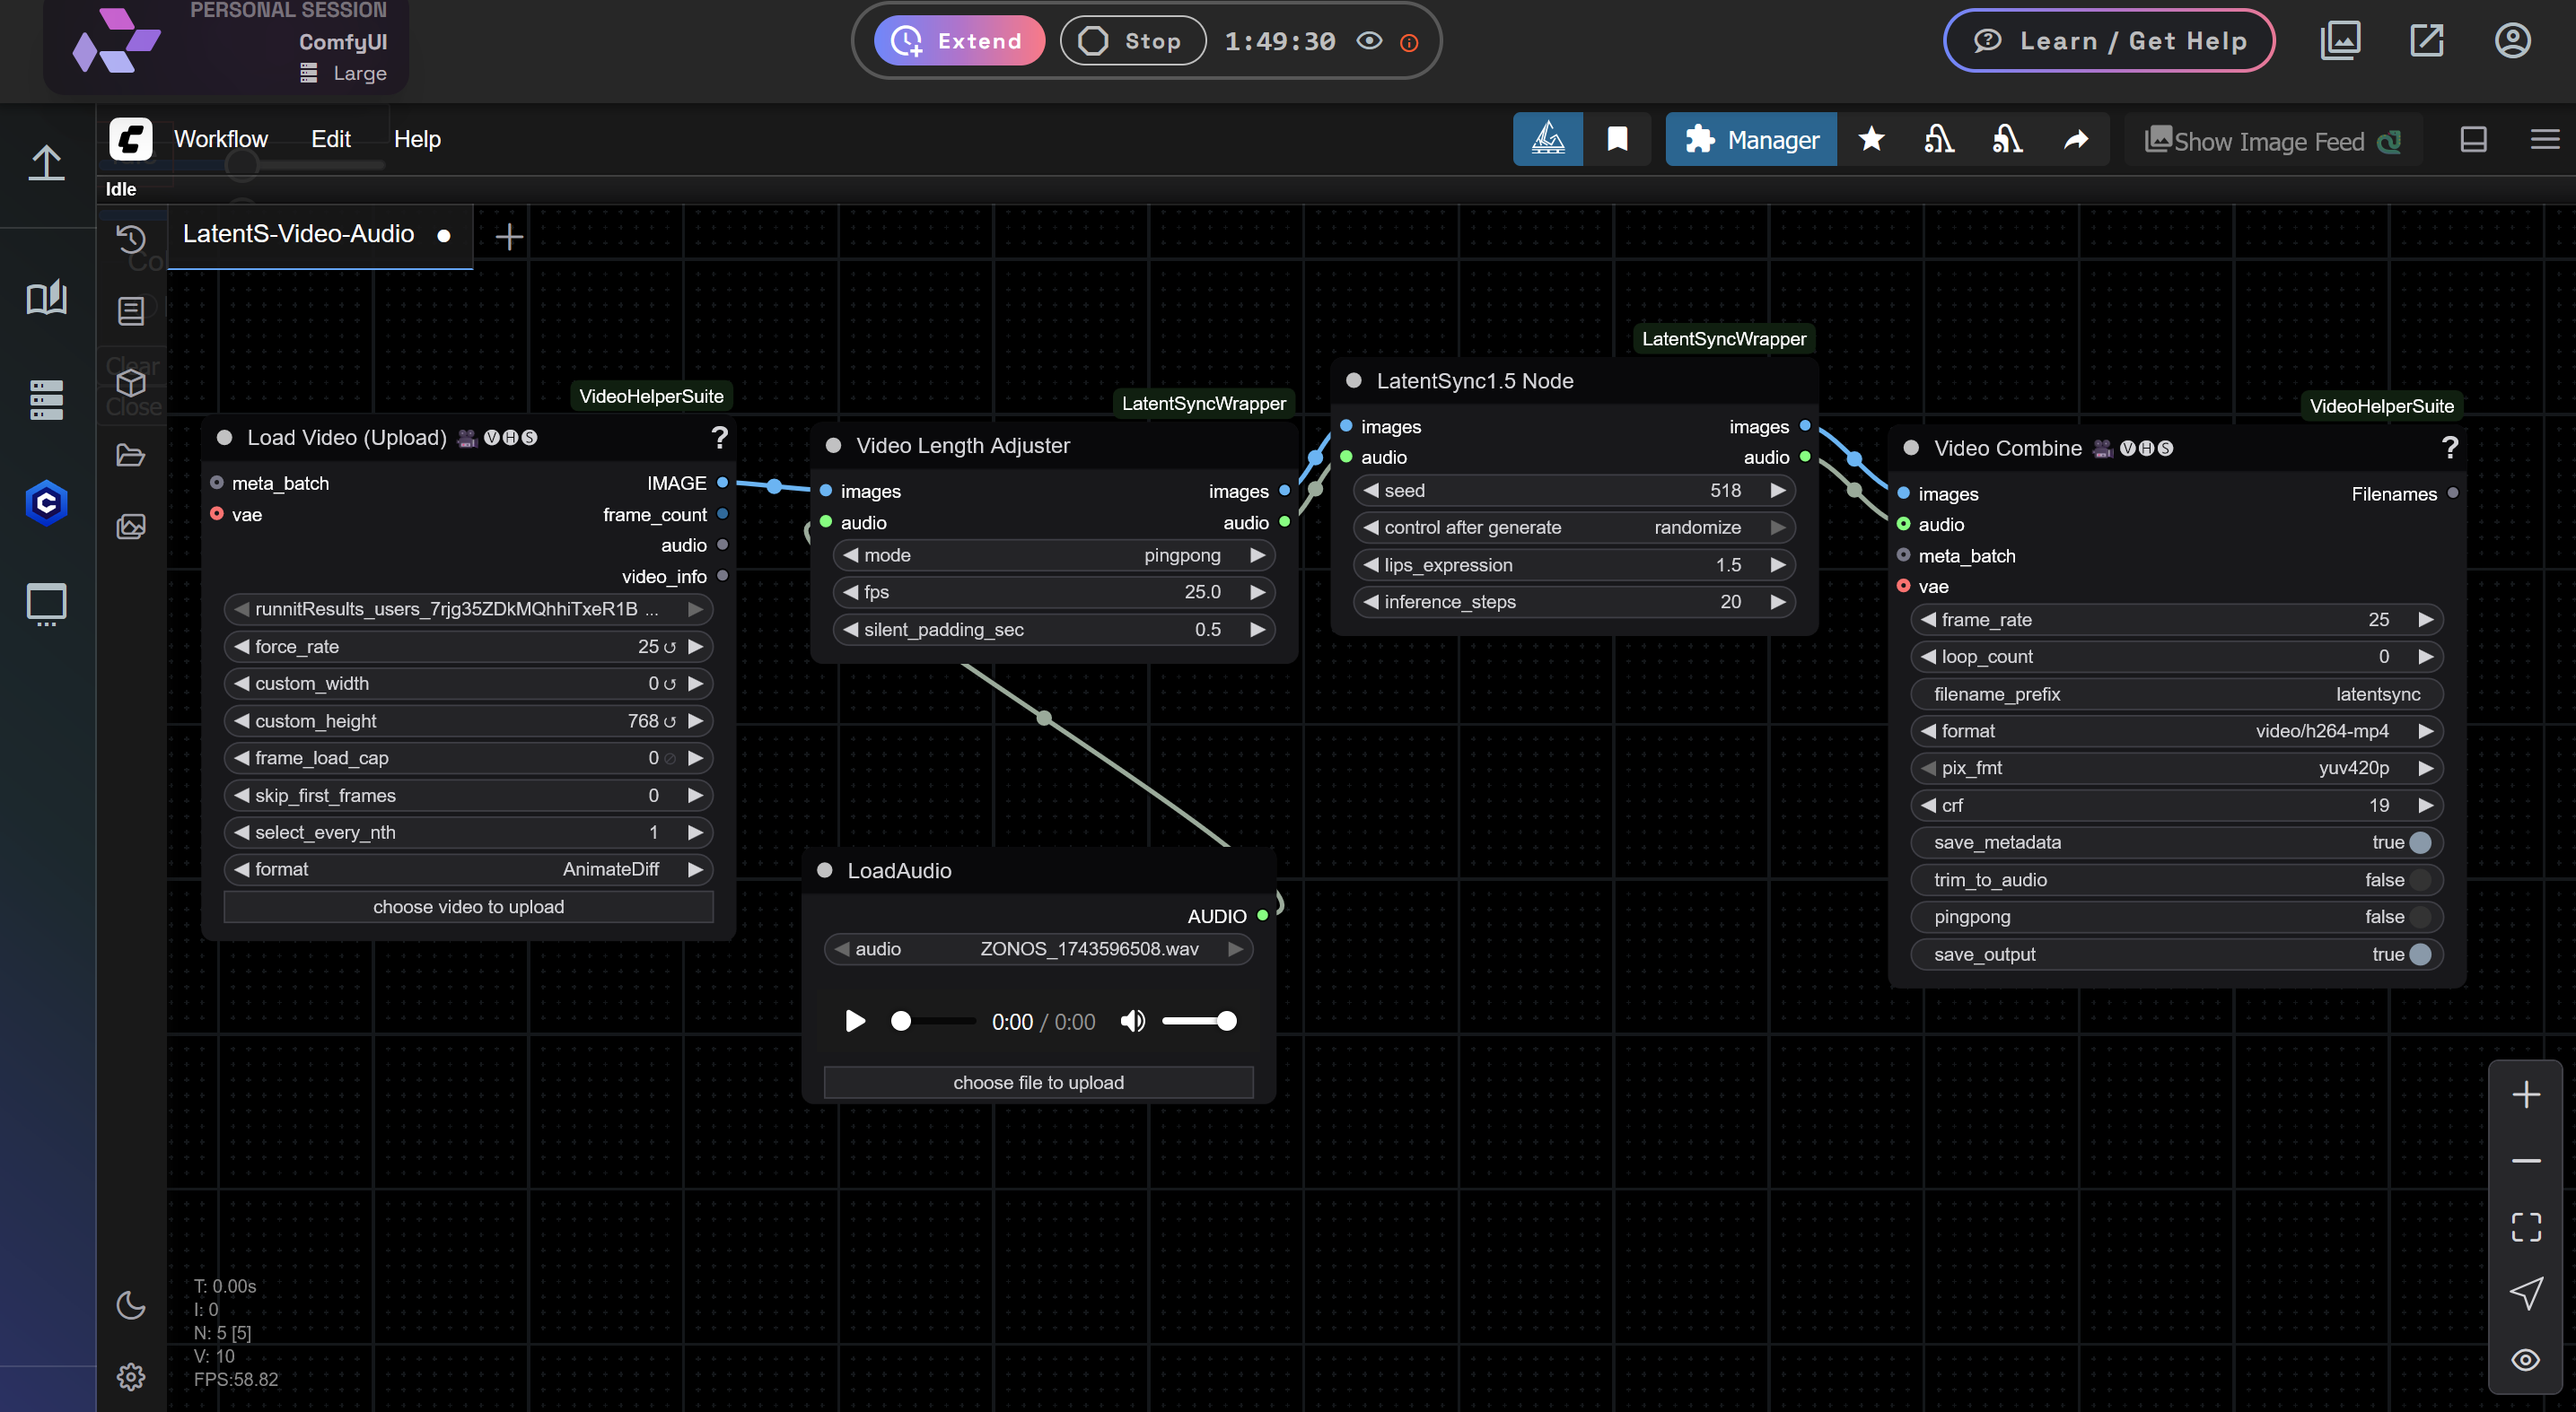Click choose video to upload
This screenshot has height=1412, width=2576.
pos(468,907)
